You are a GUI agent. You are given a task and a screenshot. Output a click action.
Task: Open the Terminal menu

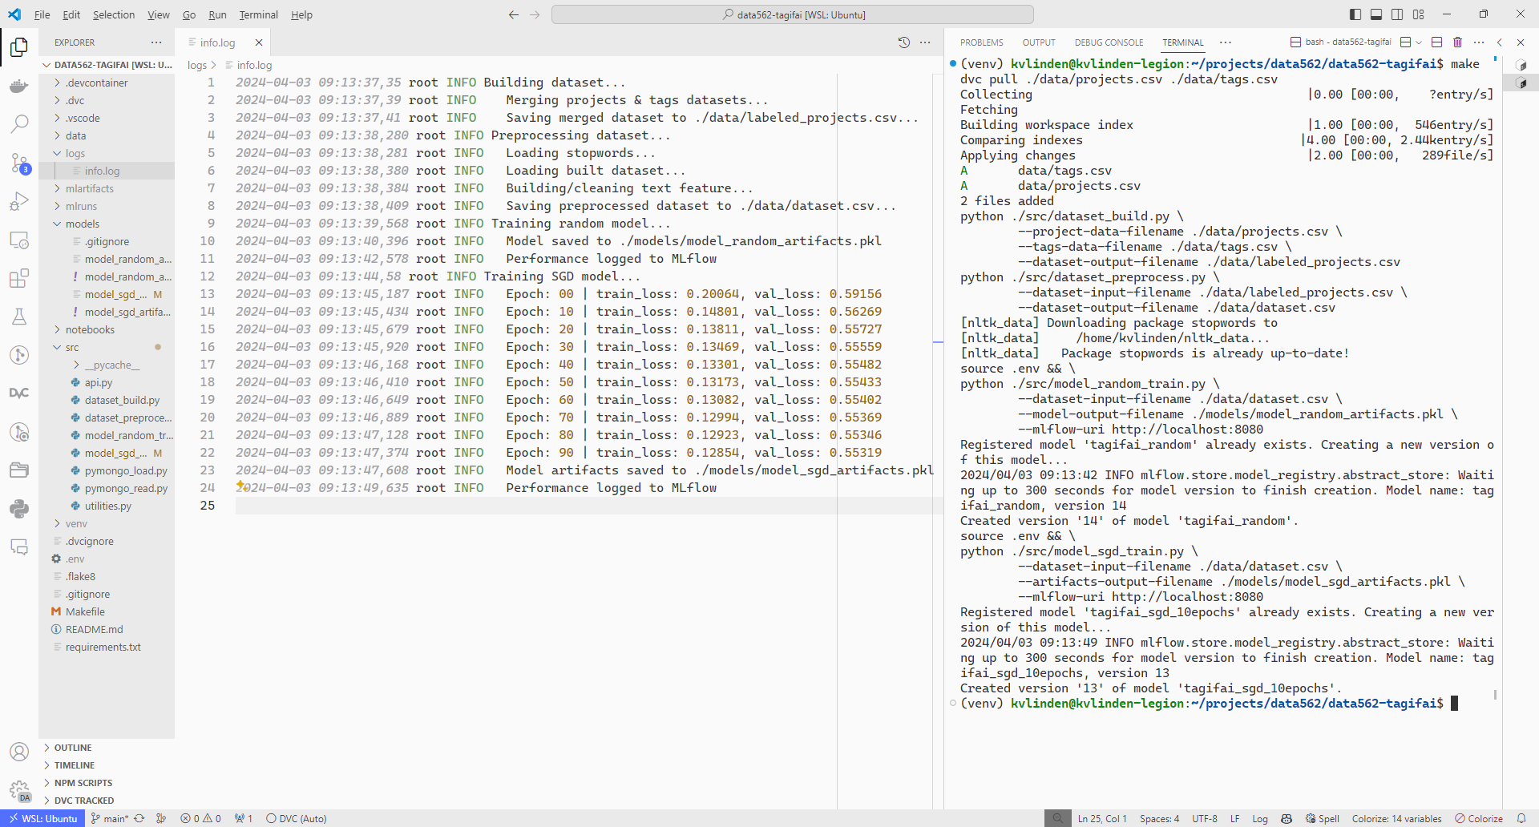pyautogui.click(x=258, y=14)
